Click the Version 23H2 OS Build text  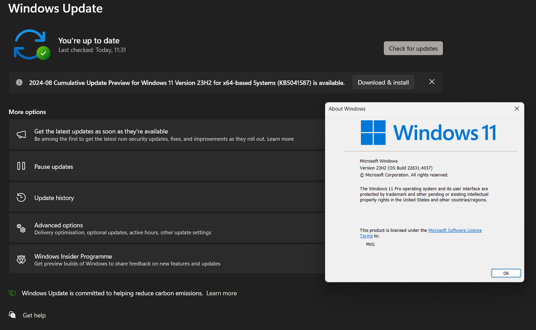pos(396,168)
